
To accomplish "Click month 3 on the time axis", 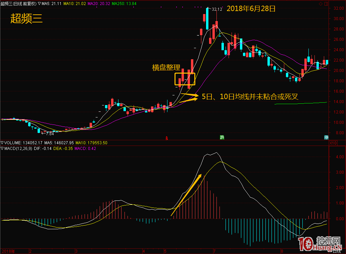I will [76, 251].
